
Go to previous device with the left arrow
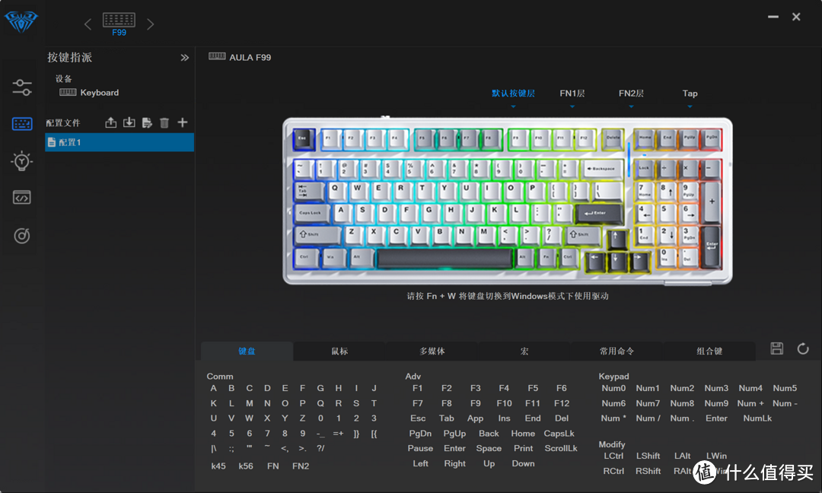pos(89,23)
